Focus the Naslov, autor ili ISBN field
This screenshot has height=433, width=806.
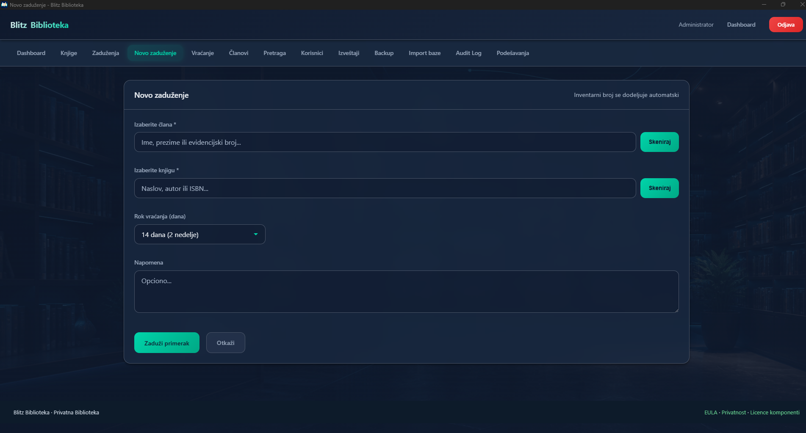click(x=385, y=188)
